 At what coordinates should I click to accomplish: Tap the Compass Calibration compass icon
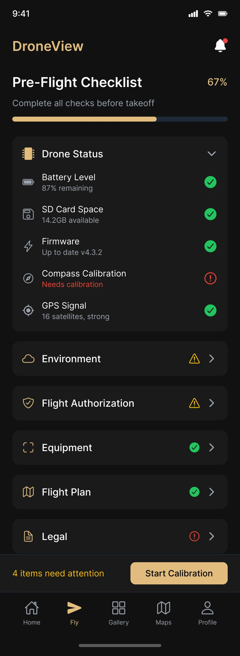pos(28,278)
